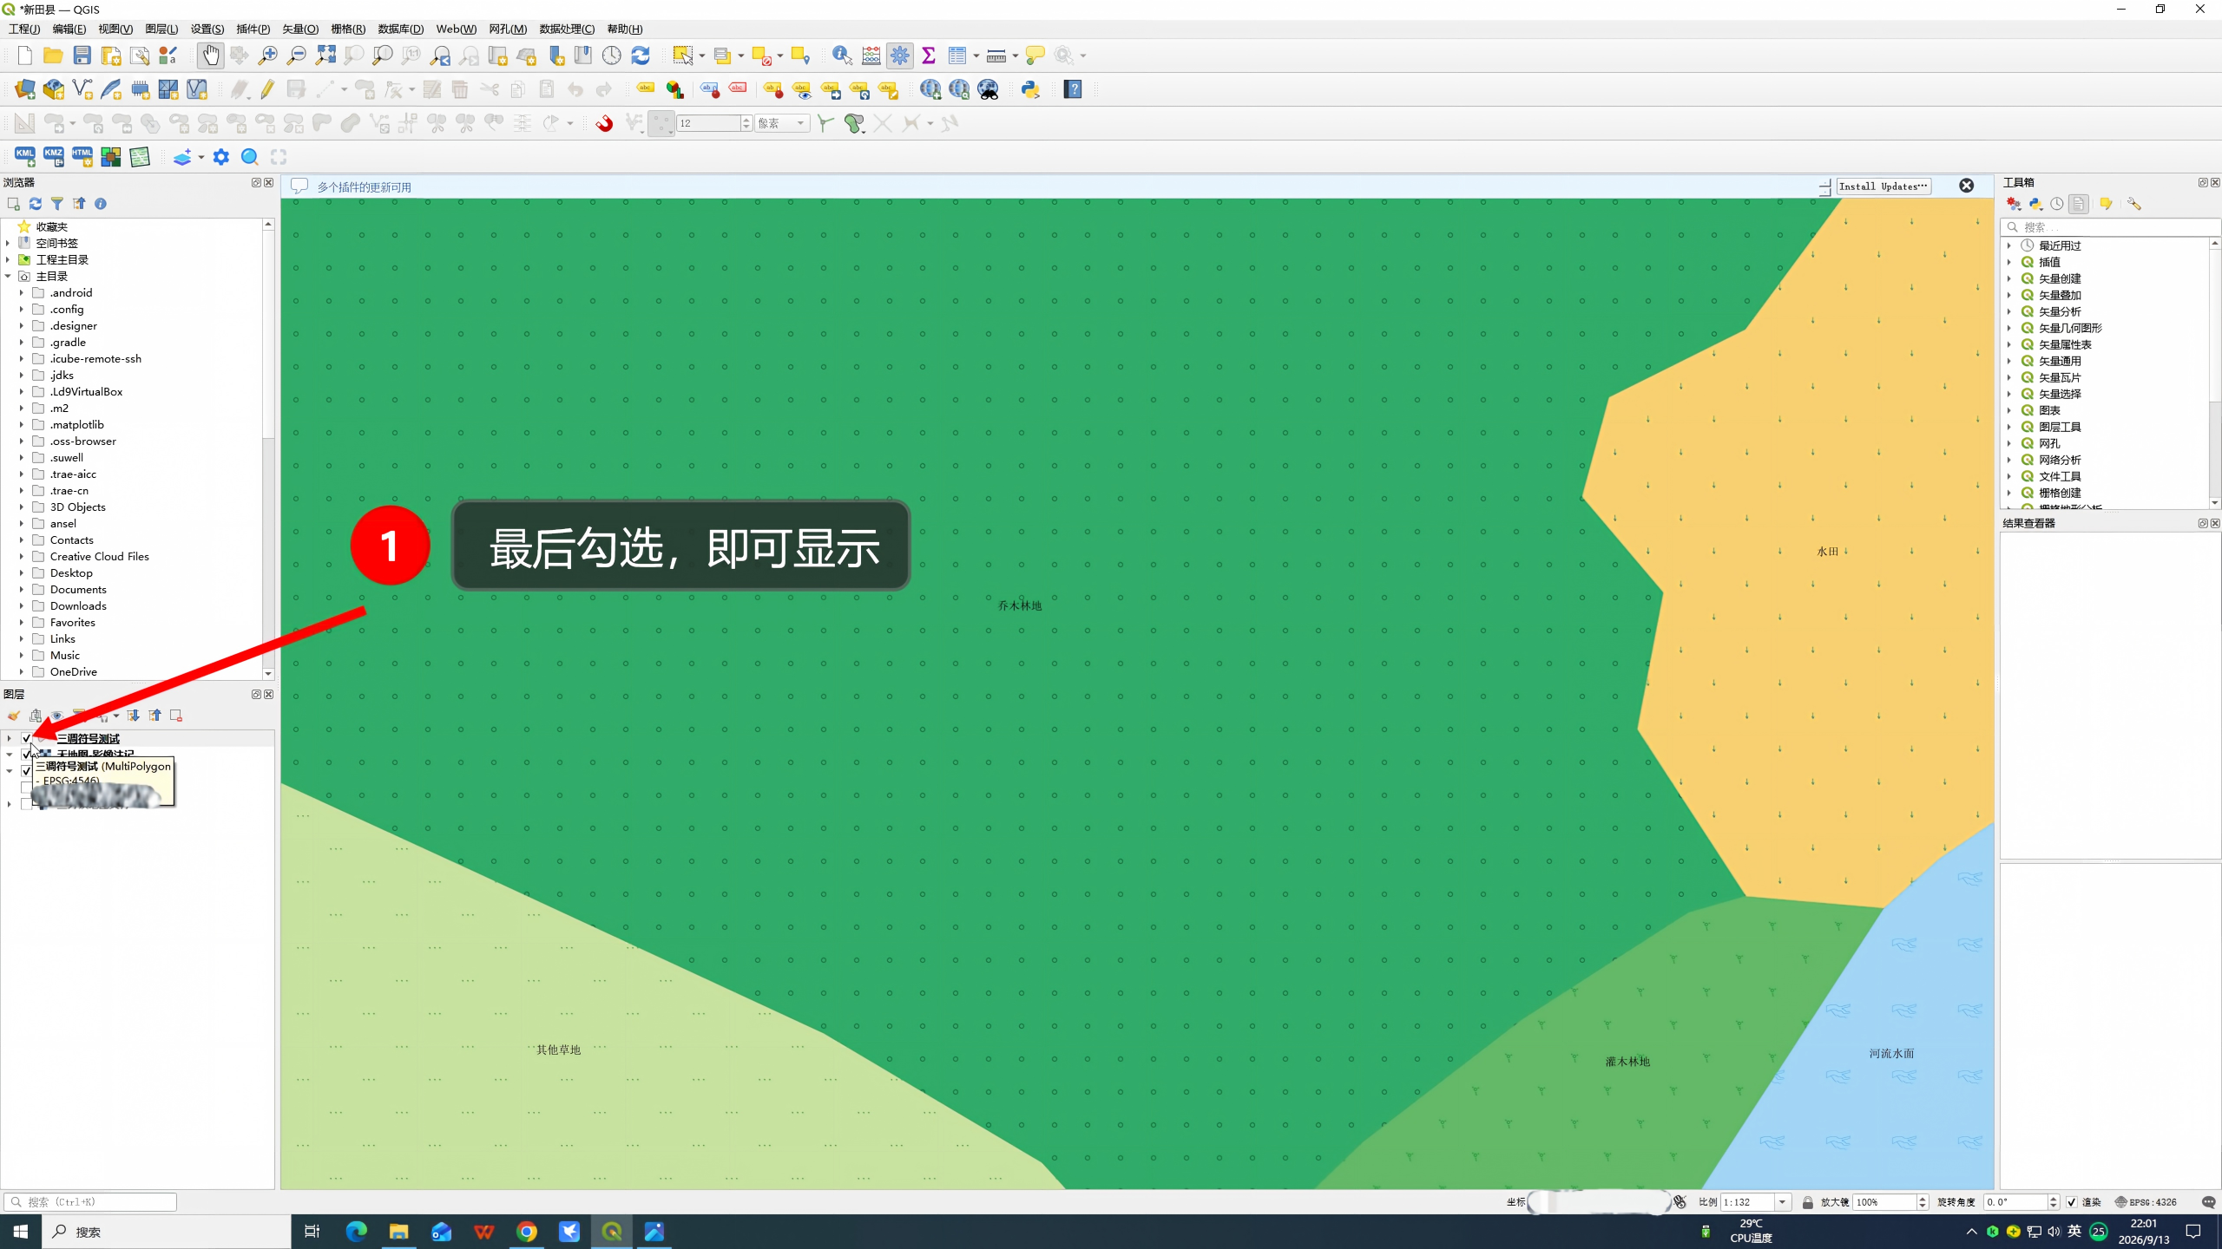Toggle the scale lock icon
Screen dimensions: 2222x1249
point(1808,1202)
